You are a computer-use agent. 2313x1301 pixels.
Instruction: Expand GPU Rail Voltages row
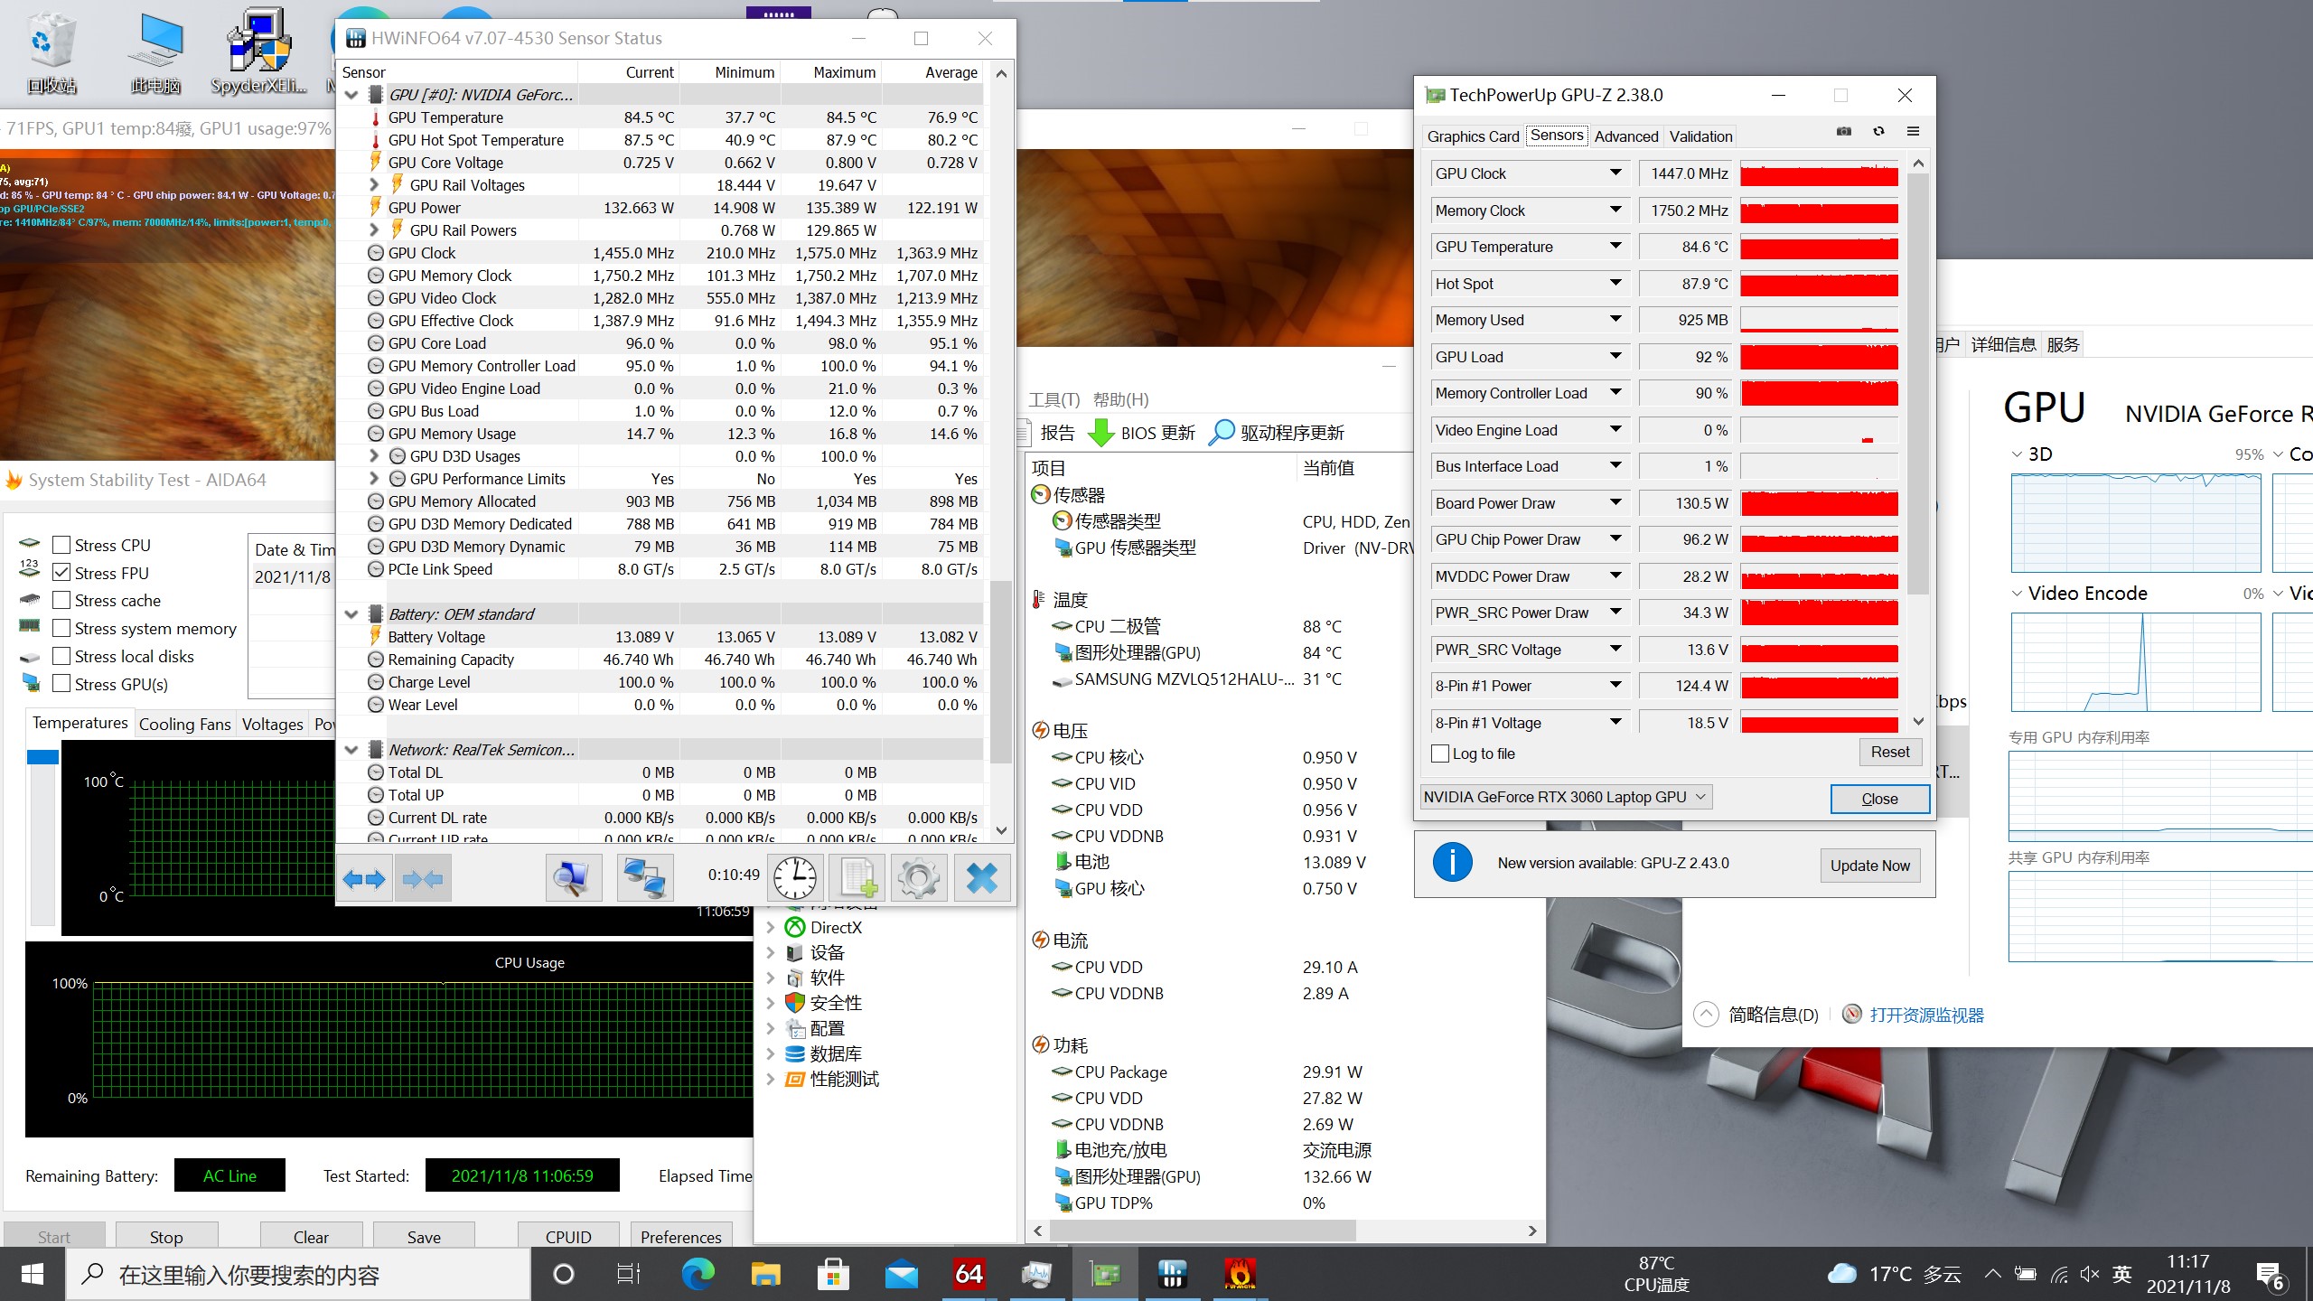point(374,184)
